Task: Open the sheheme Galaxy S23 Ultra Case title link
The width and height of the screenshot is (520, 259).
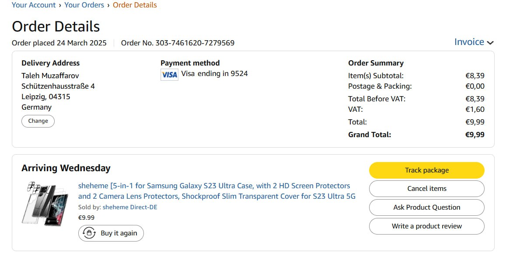Action: [216, 191]
